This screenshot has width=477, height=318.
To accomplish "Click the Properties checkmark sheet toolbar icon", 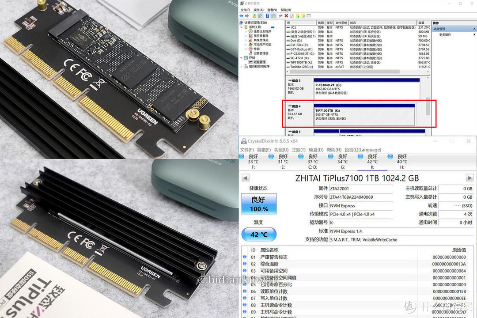I will tap(292, 16).
